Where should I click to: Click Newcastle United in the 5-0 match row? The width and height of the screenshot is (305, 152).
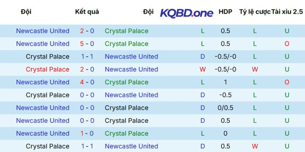pyautogui.click(x=43, y=44)
